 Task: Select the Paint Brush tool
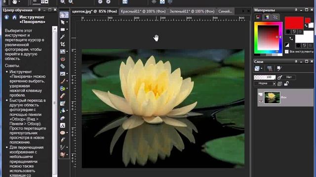coord(63,81)
